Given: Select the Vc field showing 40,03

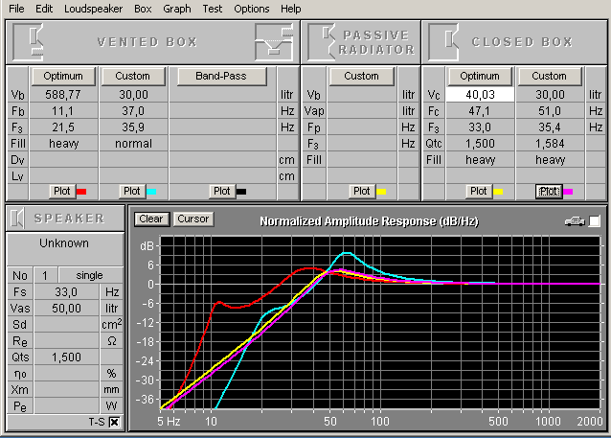Looking at the screenshot, I should click(480, 95).
